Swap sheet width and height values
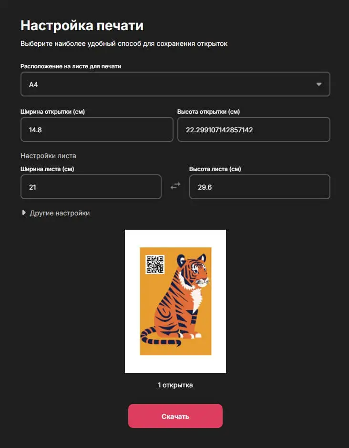349x448 pixels. pyautogui.click(x=175, y=186)
